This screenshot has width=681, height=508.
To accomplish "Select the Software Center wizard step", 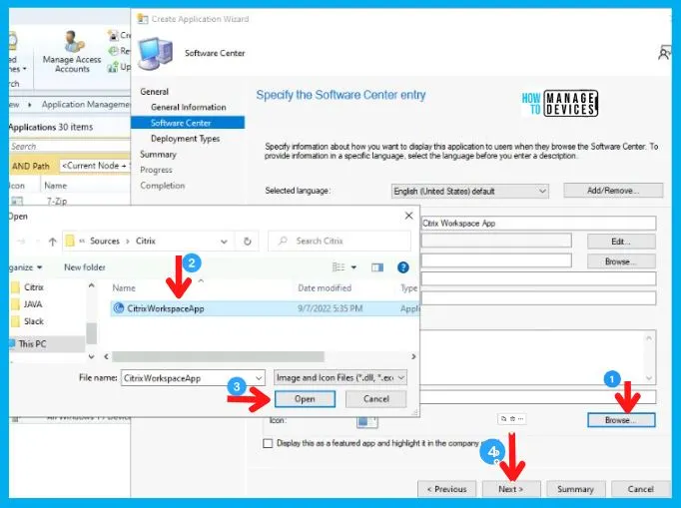I will (x=188, y=123).
